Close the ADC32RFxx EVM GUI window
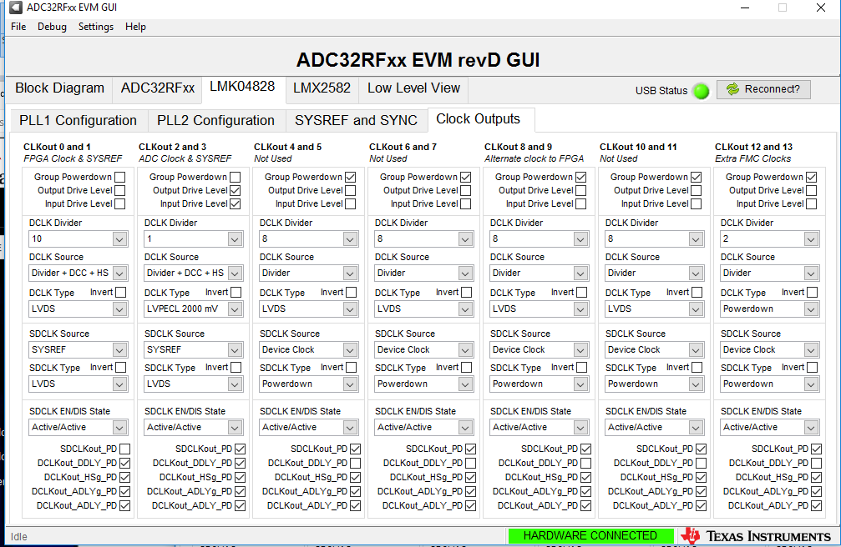This screenshot has width=841, height=547. pos(821,8)
